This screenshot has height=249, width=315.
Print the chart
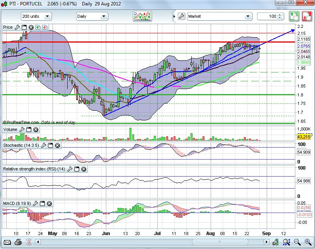18,242
